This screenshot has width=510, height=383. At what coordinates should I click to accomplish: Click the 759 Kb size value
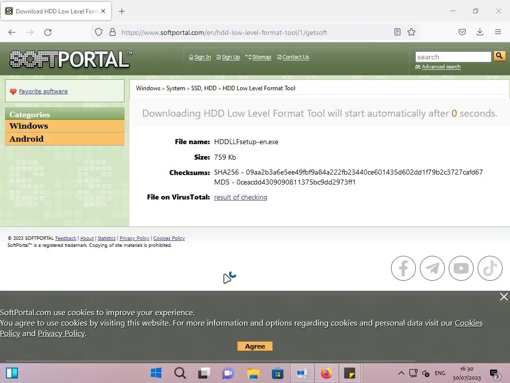pos(225,157)
